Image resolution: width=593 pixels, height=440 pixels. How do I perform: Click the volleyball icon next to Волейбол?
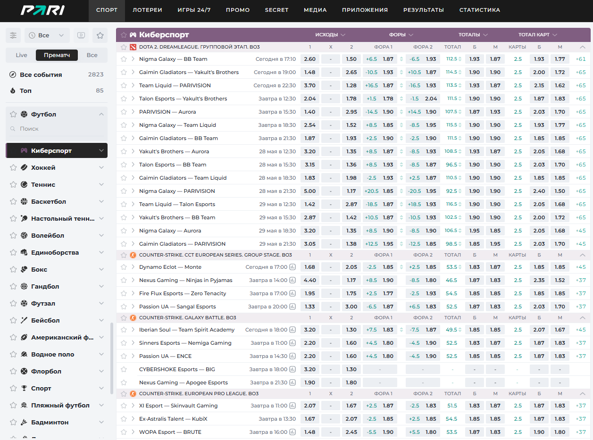[24, 235]
